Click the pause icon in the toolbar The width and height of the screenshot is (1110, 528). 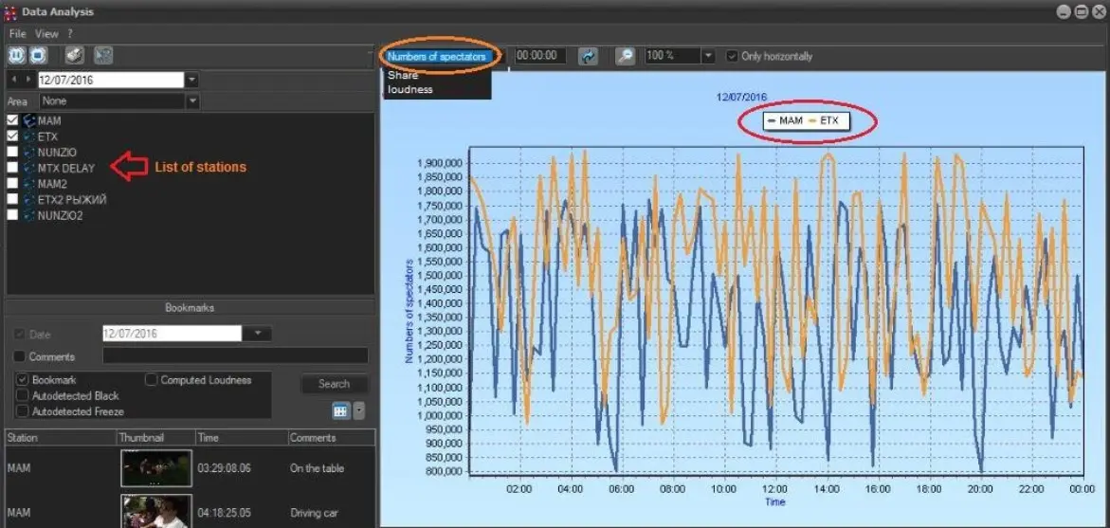coord(17,56)
